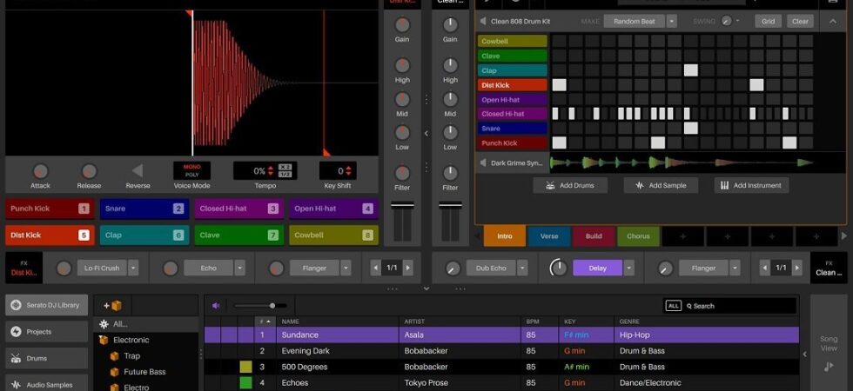
Task: Click the Clear pattern button
Action: 800,22
